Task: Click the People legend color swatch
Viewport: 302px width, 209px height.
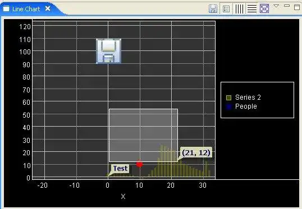Action: click(228, 106)
